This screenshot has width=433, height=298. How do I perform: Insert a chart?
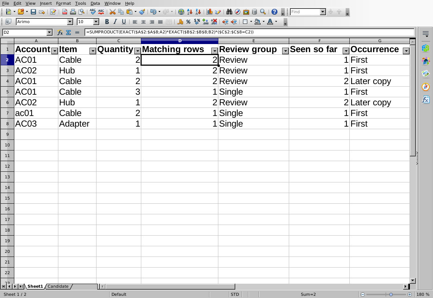pos(210,12)
